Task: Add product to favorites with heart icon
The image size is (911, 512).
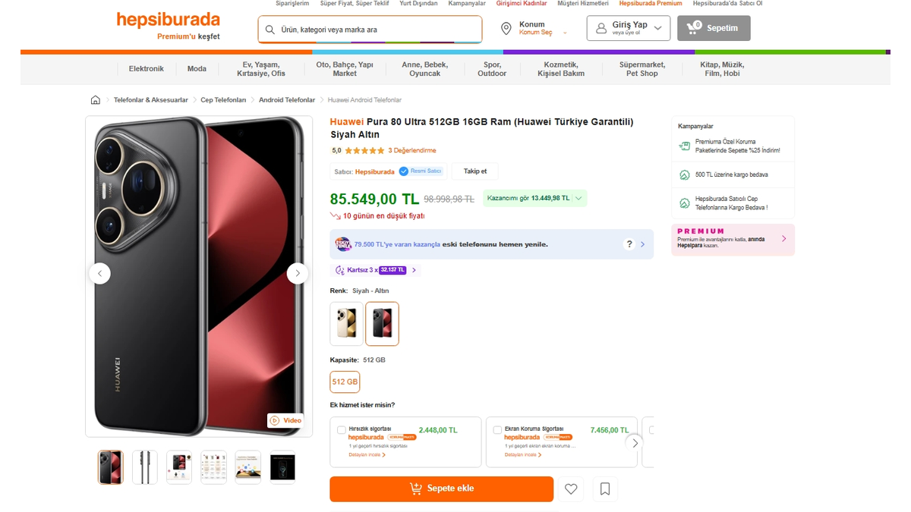Action: point(572,489)
